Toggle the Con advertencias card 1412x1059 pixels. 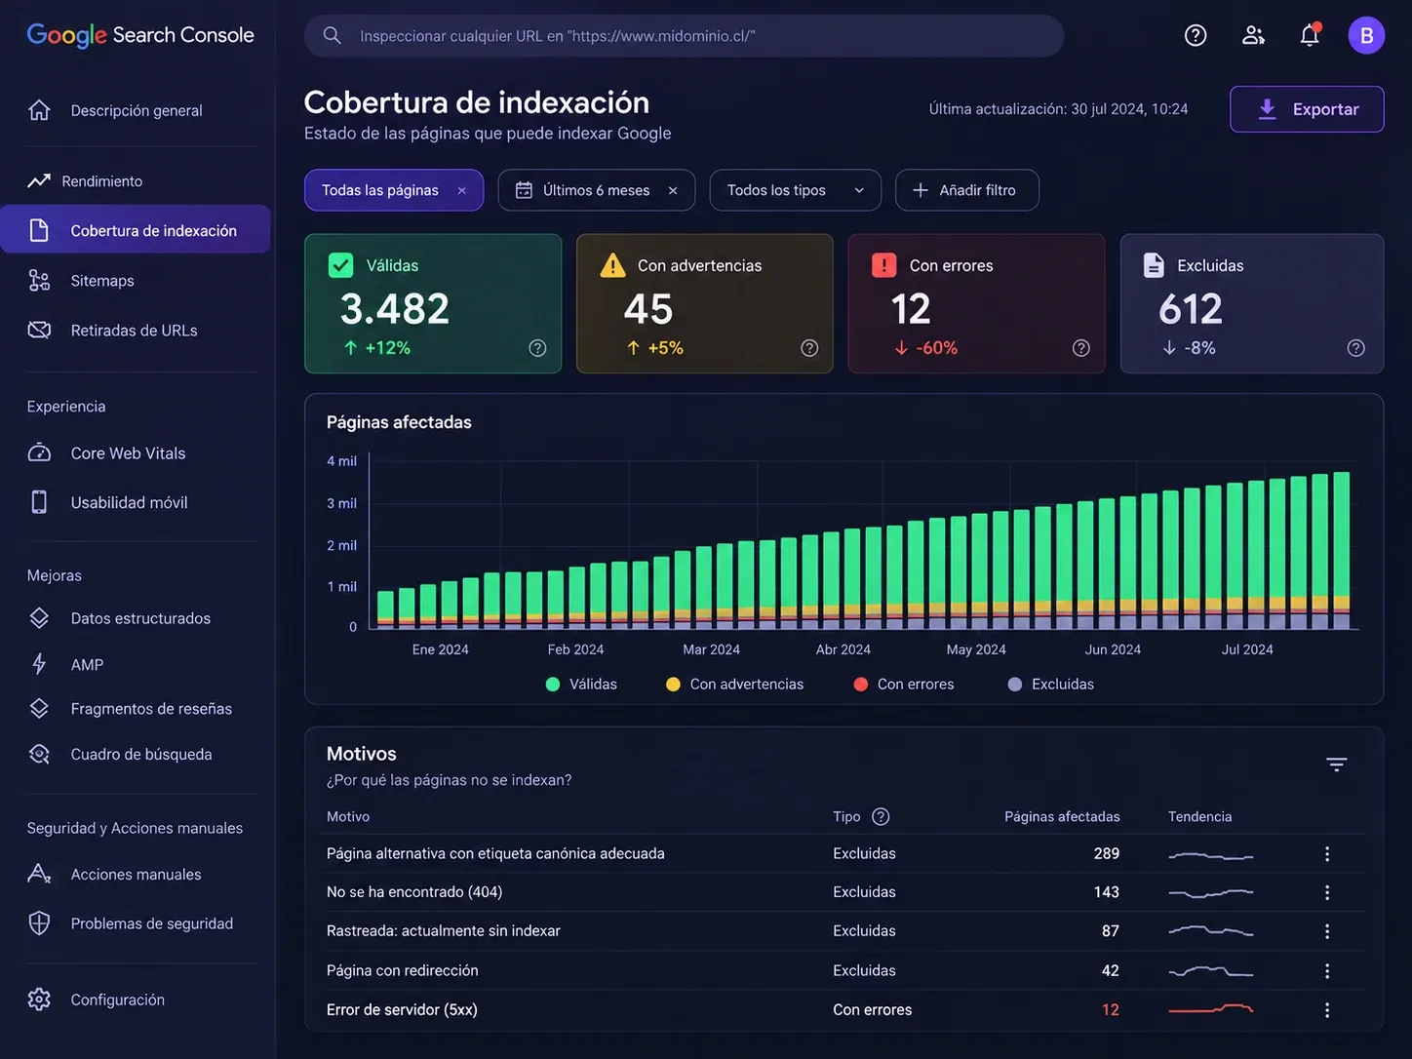coord(705,303)
